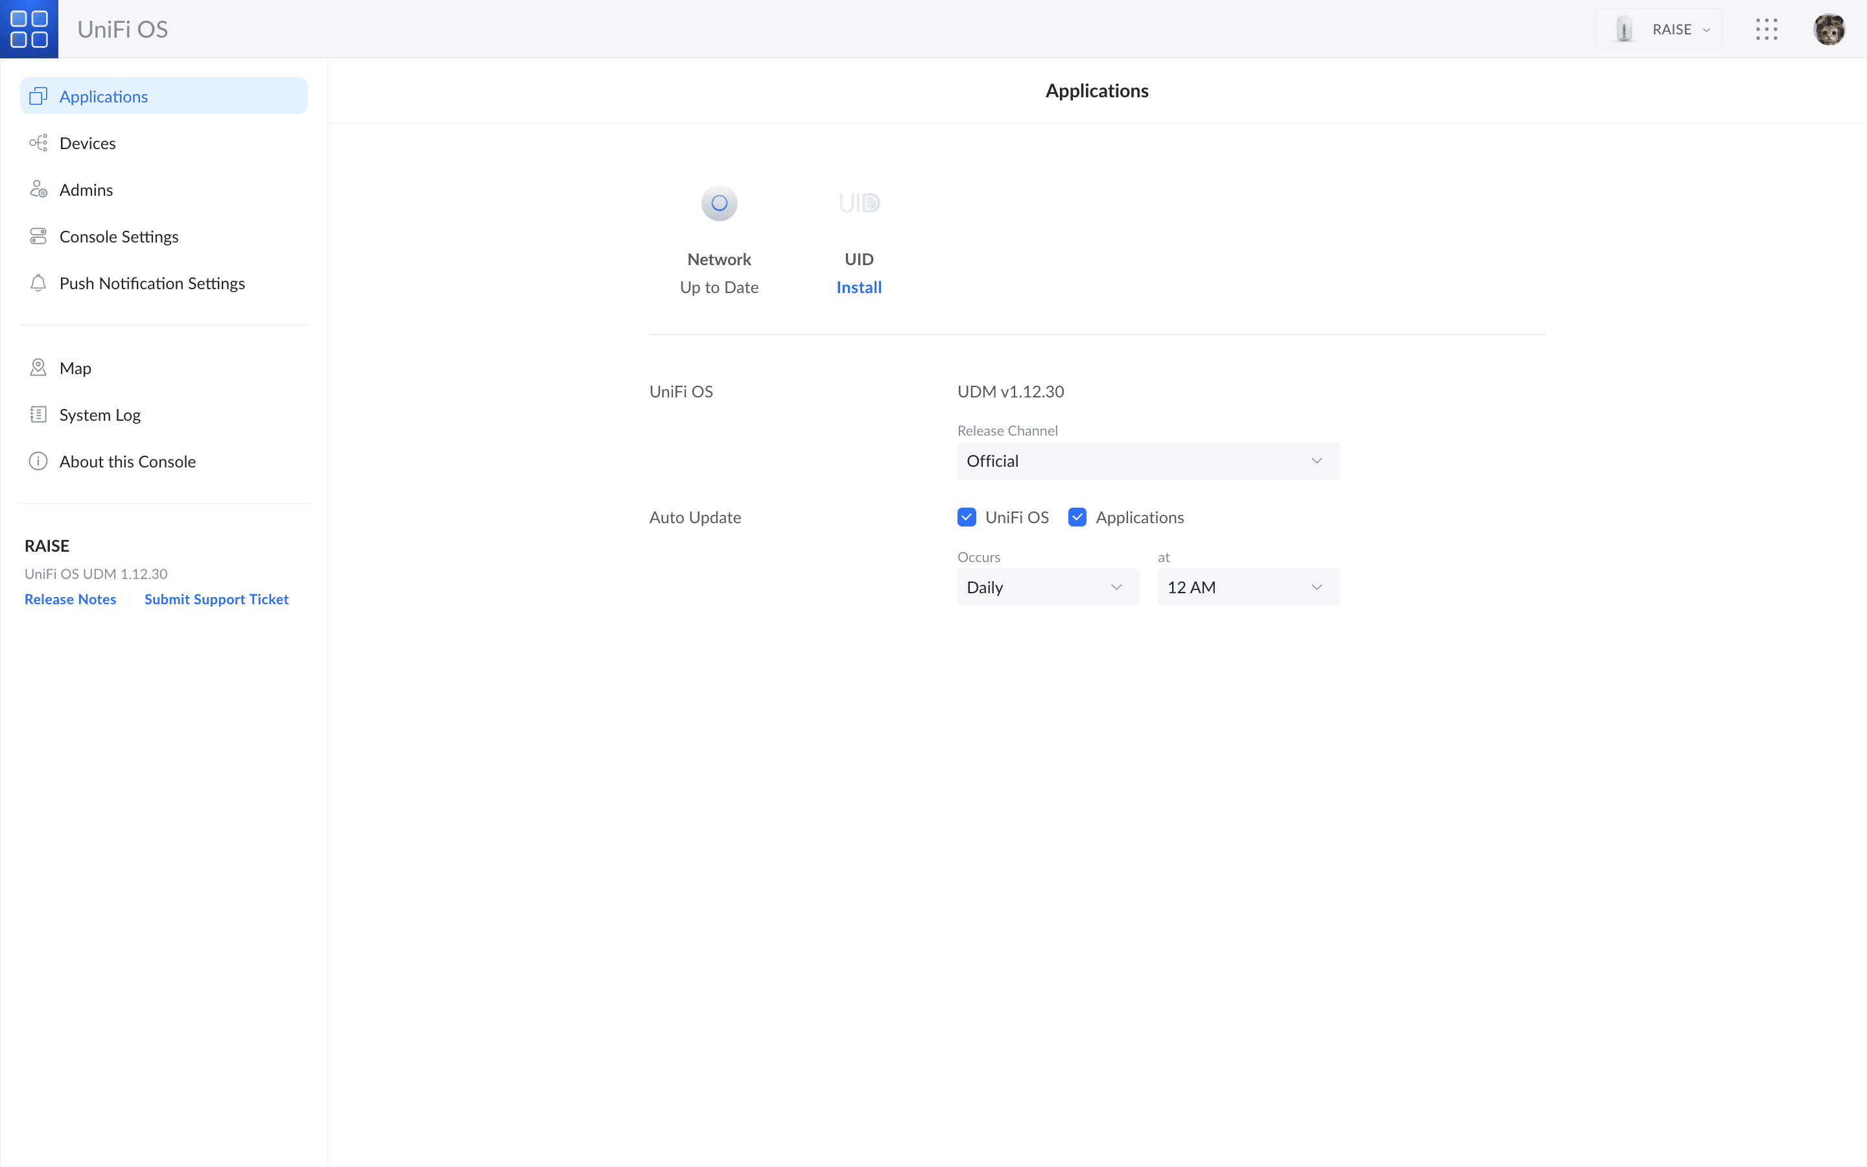This screenshot has width=1867, height=1167.
Task: Open the Release Notes link
Action: pos(70,599)
